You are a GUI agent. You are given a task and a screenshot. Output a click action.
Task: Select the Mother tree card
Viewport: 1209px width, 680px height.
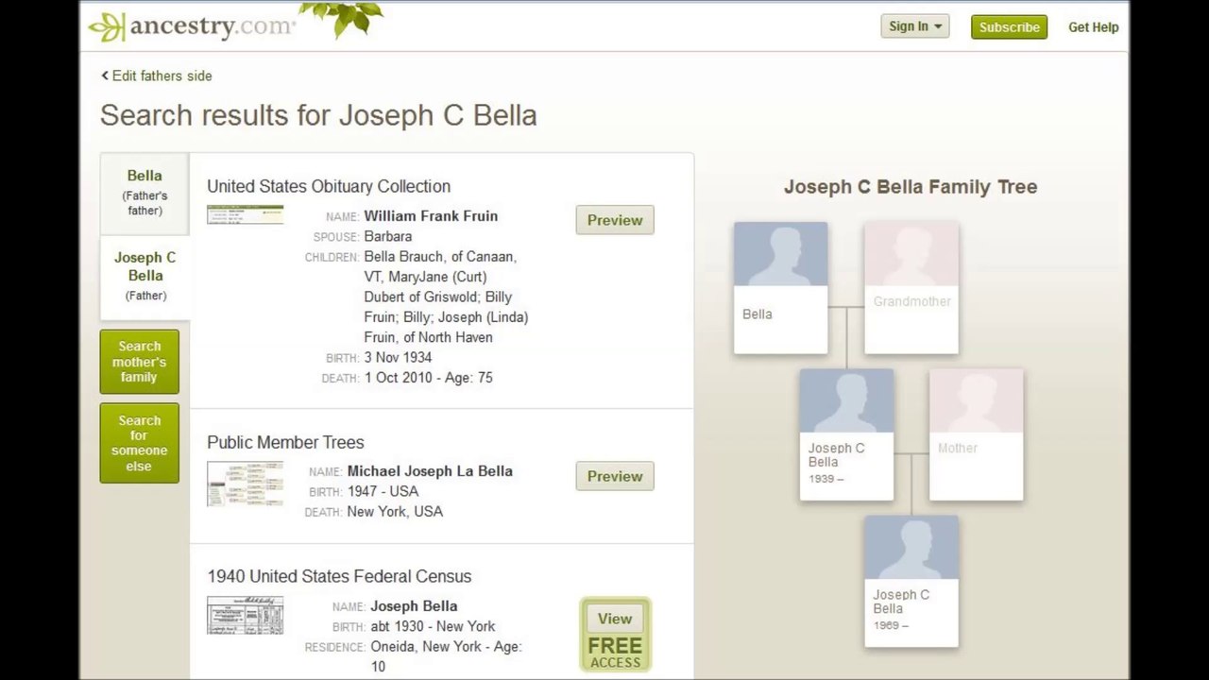[x=977, y=434]
